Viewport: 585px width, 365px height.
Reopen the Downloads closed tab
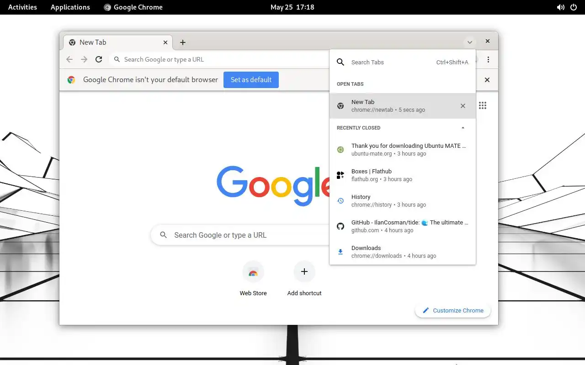(403, 252)
